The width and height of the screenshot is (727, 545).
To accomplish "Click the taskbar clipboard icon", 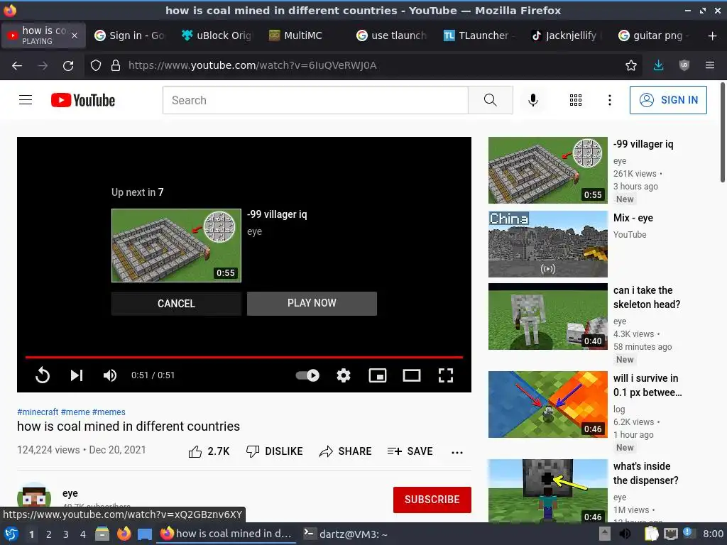I will coord(652,534).
